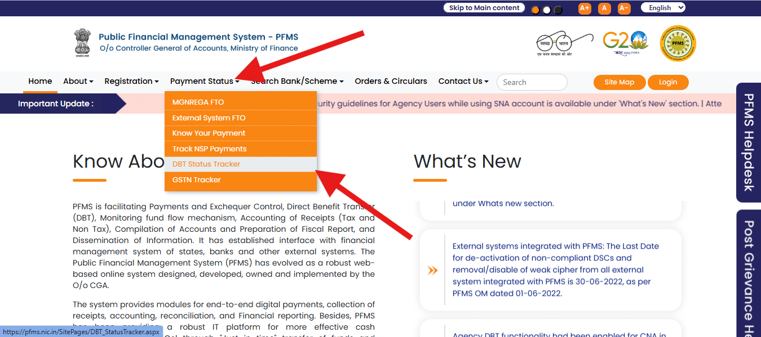
Task: Open the Swachh Bharat spectacles logo
Action: [565, 43]
